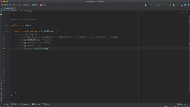Click the concatenate comment on line 10
The height and width of the screenshot is (107, 190).
(69, 37)
